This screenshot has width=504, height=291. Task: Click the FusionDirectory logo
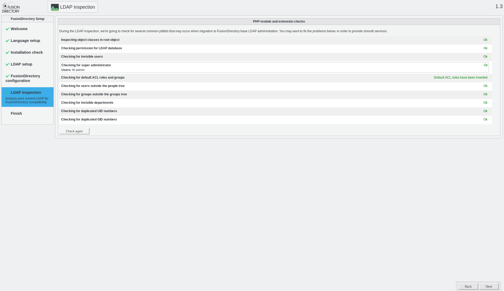tap(11, 7)
